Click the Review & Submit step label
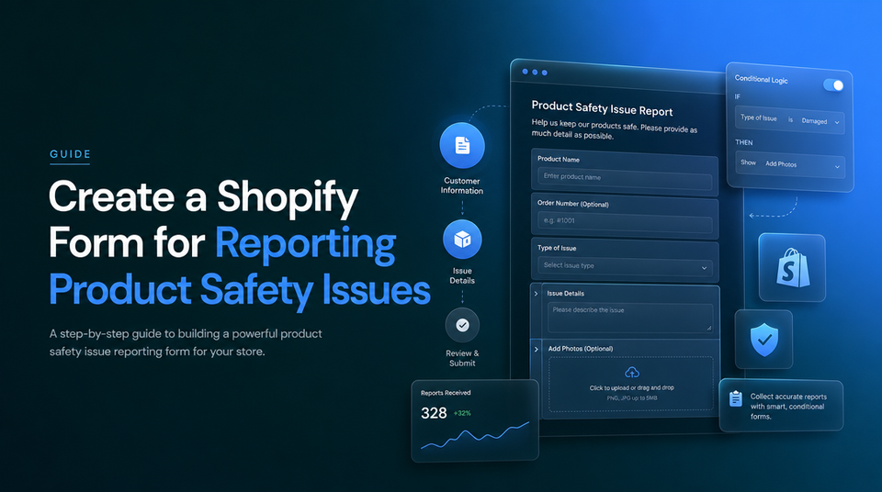The image size is (882, 492). [x=462, y=358]
